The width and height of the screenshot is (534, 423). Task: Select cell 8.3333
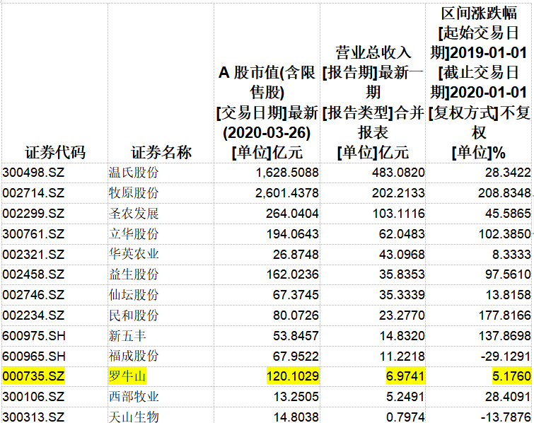(x=479, y=254)
